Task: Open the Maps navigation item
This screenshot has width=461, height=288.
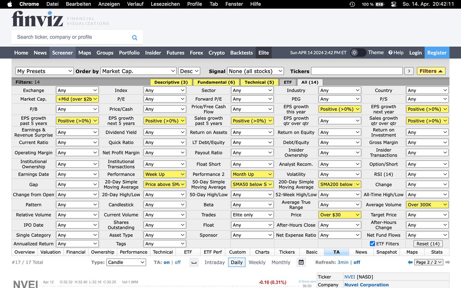Action: tap(85, 53)
